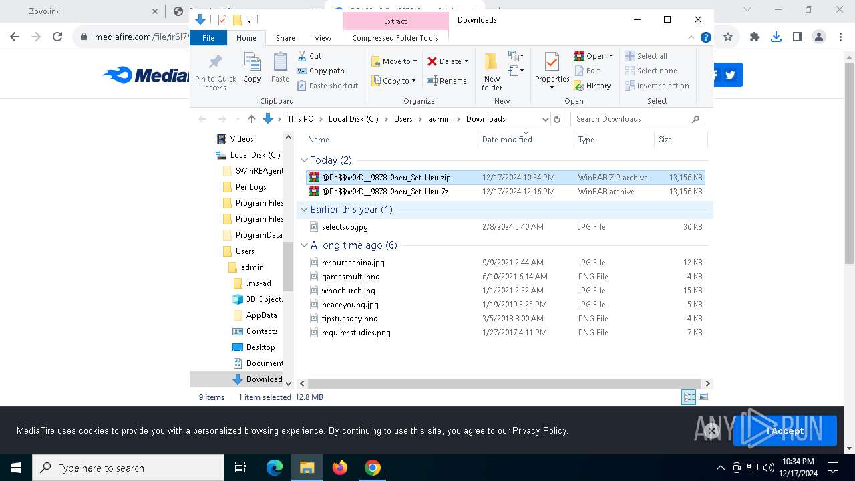Select the @Pa$$w0rD Set-Up#.7z file
This screenshot has width=855, height=481.
505,192
